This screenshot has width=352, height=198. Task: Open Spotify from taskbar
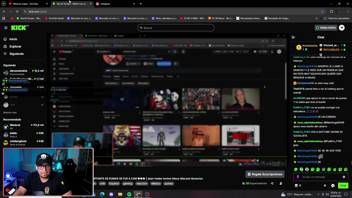tap(129, 194)
